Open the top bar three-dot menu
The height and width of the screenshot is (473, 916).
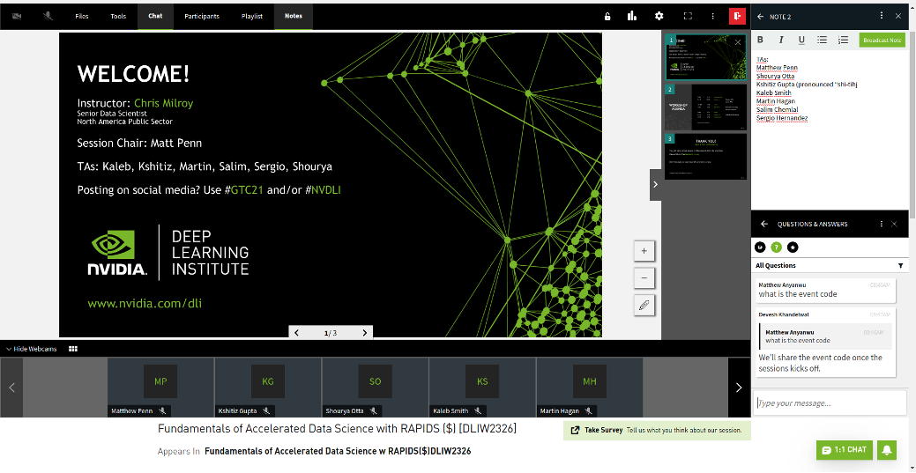point(712,17)
